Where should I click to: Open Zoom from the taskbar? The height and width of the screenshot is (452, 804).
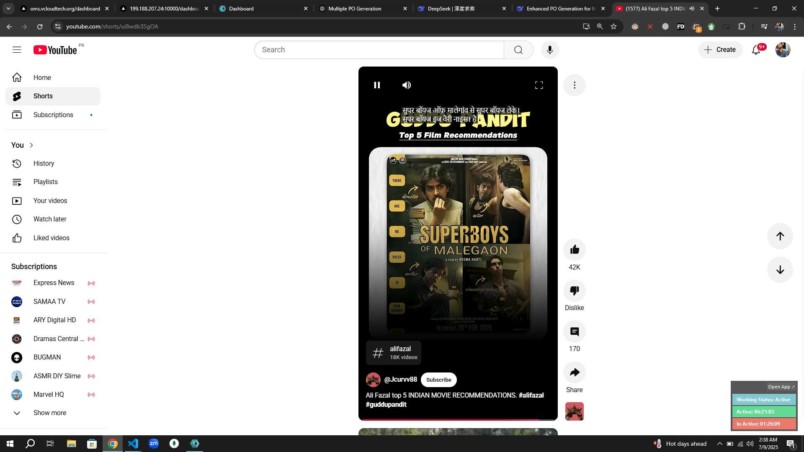[154, 444]
